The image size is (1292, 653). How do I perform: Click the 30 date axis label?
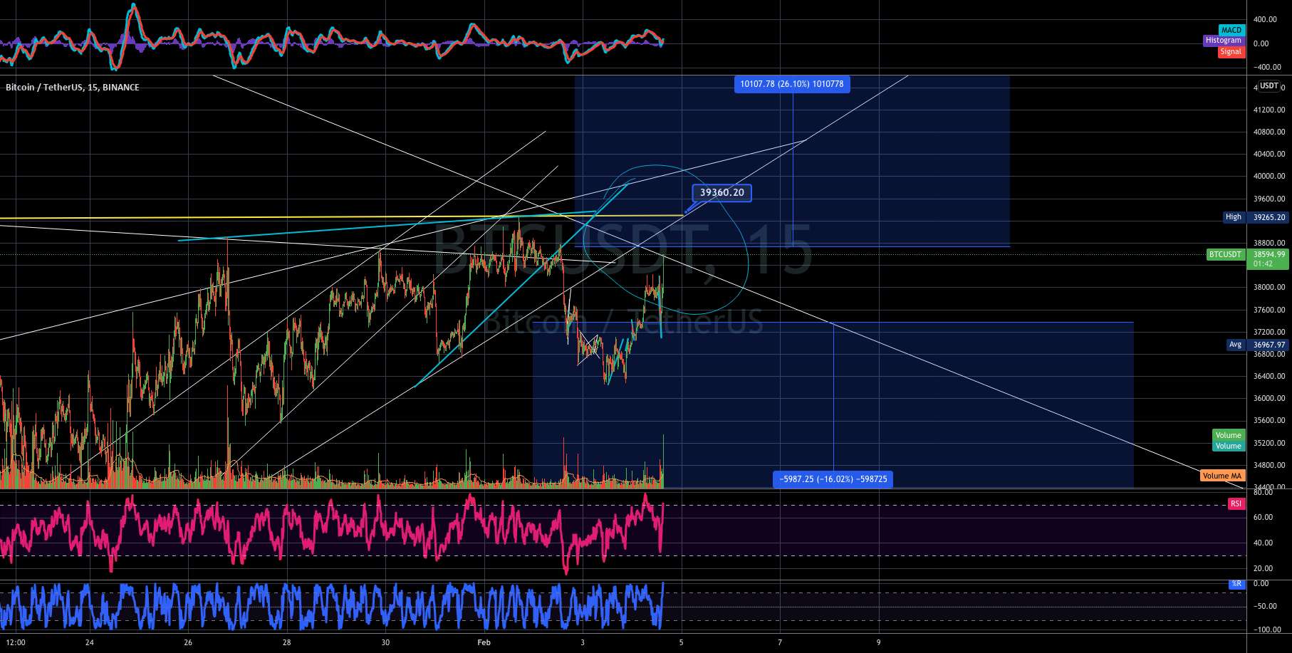[385, 642]
